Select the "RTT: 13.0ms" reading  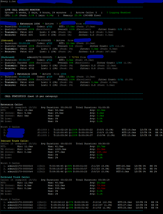[67, 77]
